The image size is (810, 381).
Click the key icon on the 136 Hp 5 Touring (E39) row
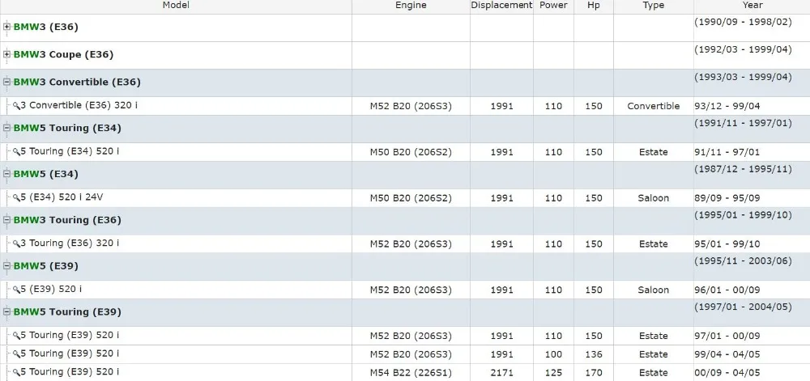click(16, 354)
